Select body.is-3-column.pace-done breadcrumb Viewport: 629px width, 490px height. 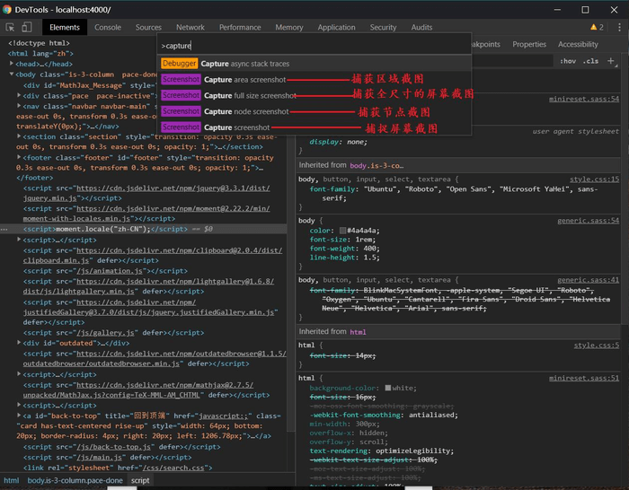click(x=75, y=480)
